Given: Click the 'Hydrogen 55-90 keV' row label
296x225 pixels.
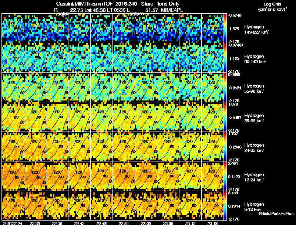Looking at the screenshot, I should point(254,89).
